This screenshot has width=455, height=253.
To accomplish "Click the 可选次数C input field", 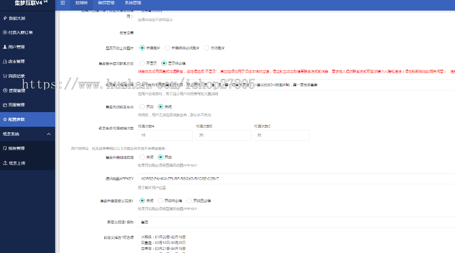I will coord(282,135).
